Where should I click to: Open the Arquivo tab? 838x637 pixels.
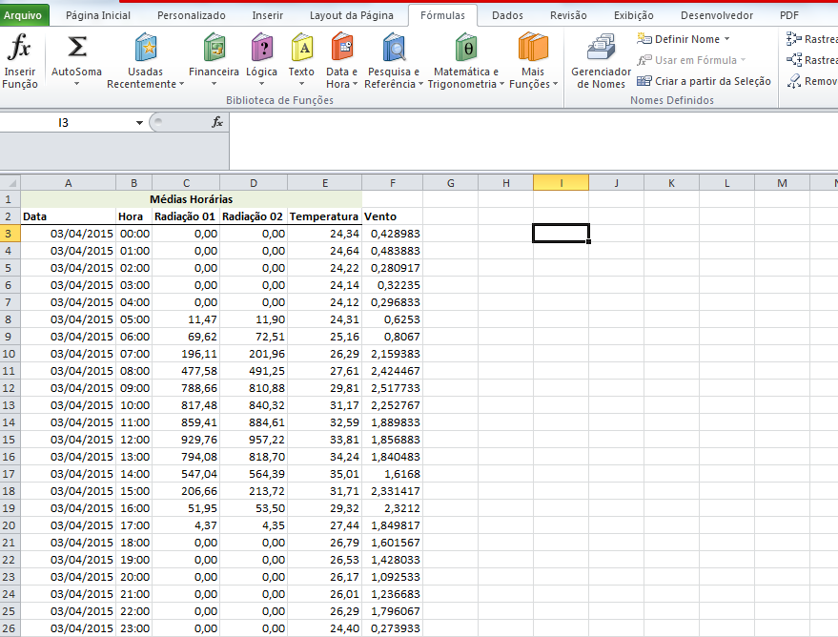(23, 15)
